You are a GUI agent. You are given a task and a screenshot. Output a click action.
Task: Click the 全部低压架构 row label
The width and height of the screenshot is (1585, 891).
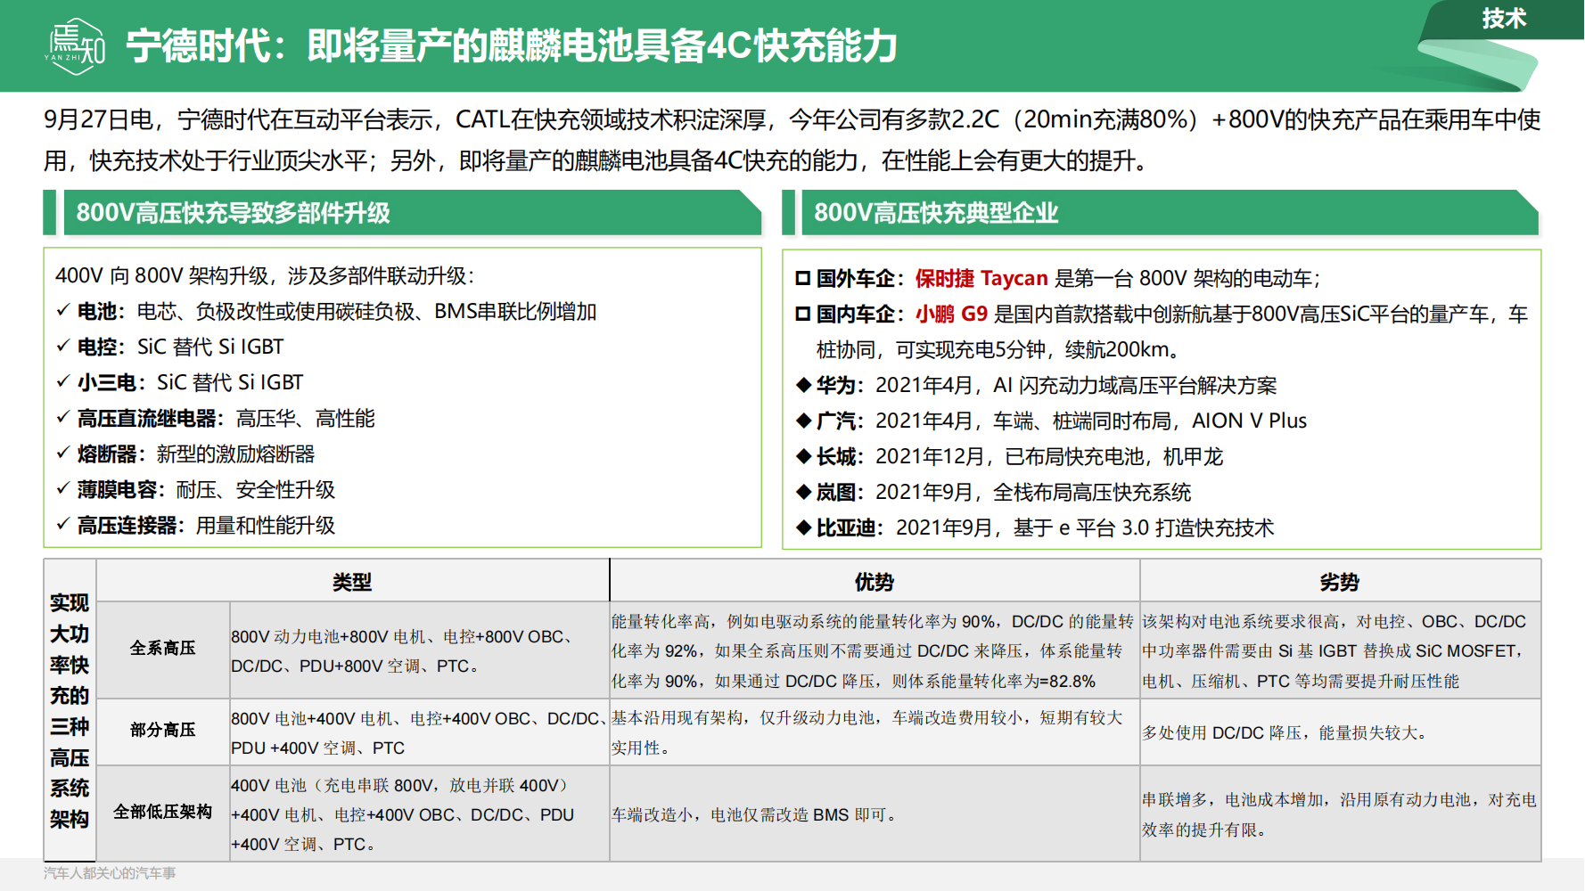tap(162, 813)
